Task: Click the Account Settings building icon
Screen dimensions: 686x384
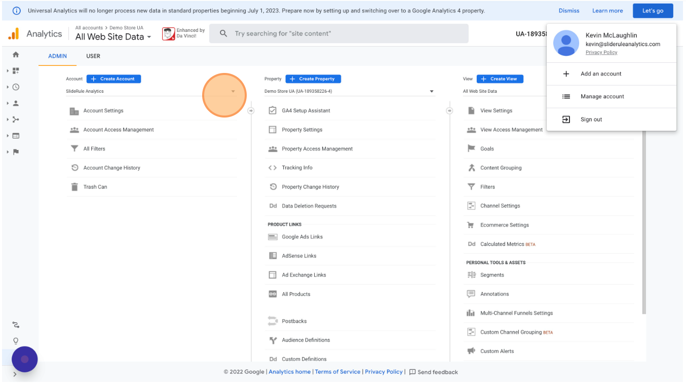Action: tap(74, 111)
